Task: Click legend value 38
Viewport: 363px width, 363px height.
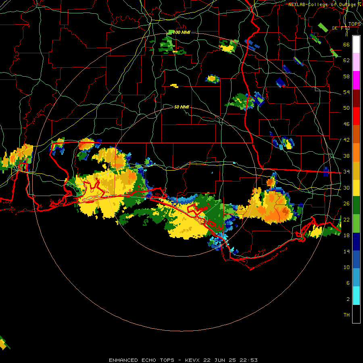Action: [346, 156]
